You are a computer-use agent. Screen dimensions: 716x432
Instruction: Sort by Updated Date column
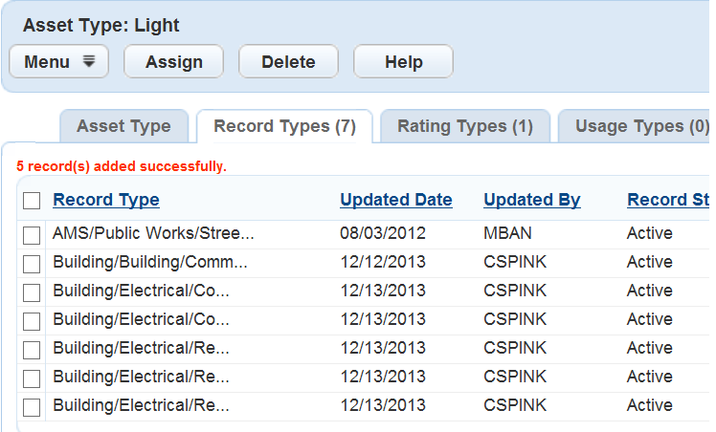click(396, 200)
